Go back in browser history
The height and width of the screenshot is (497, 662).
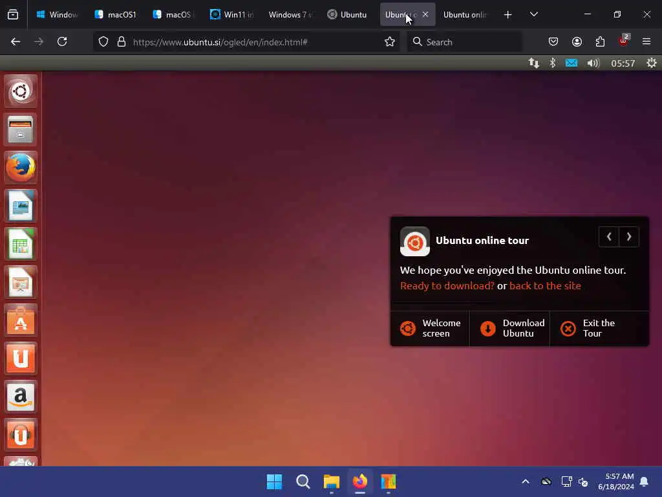click(x=16, y=42)
